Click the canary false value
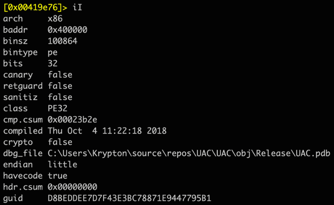The width and height of the screenshot is (334, 205). [60, 75]
